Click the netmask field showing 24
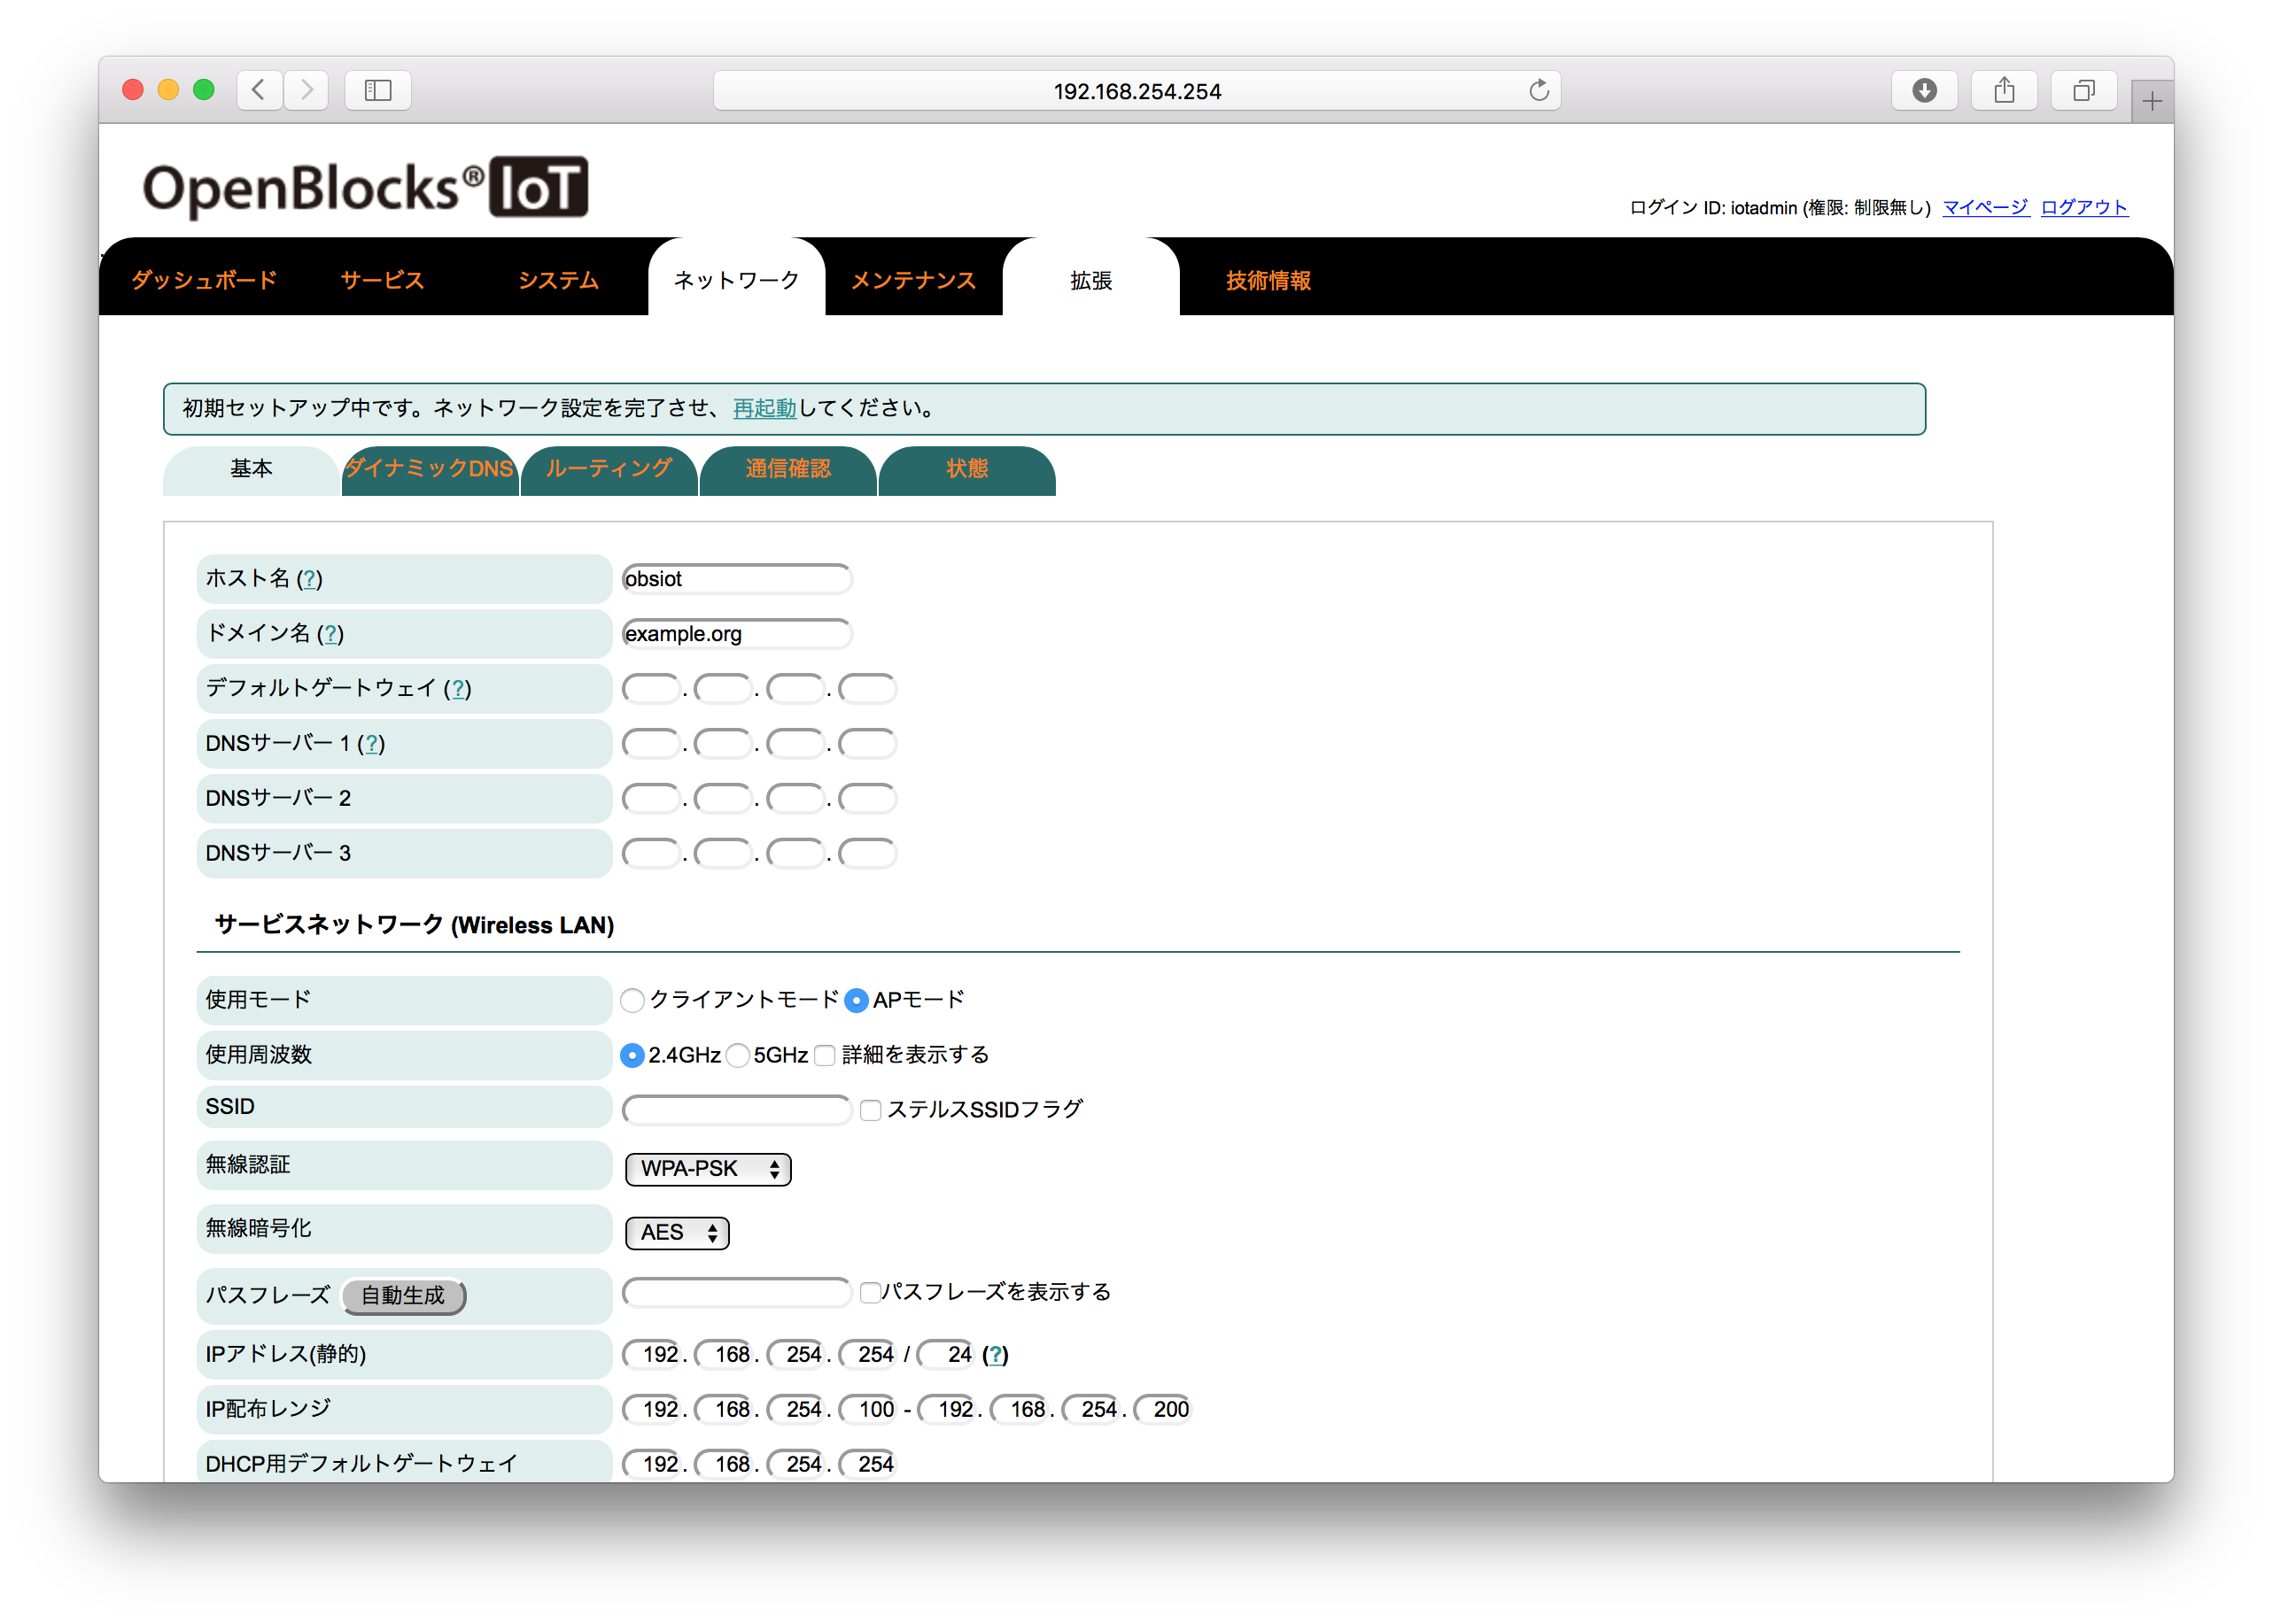 (x=945, y=1354)
